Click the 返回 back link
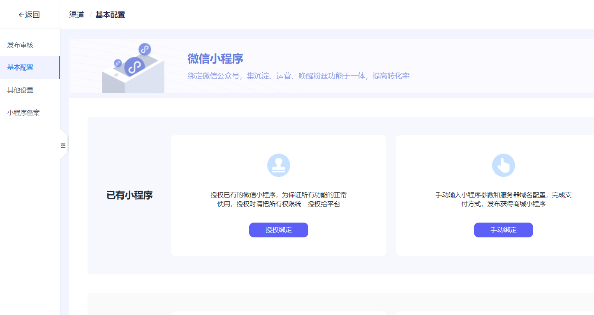This screenshot has height=315, width=594. click(29, 15)
